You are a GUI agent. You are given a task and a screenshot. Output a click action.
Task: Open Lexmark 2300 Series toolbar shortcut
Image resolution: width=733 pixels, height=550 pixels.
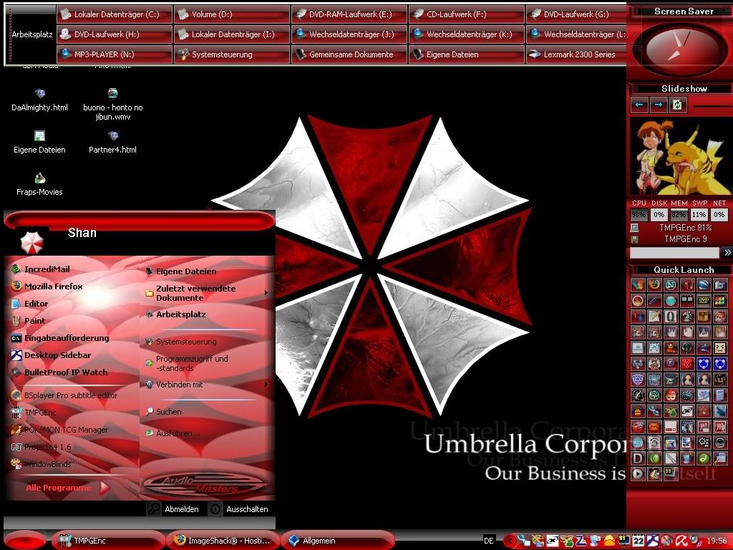(x=576, y=54)
